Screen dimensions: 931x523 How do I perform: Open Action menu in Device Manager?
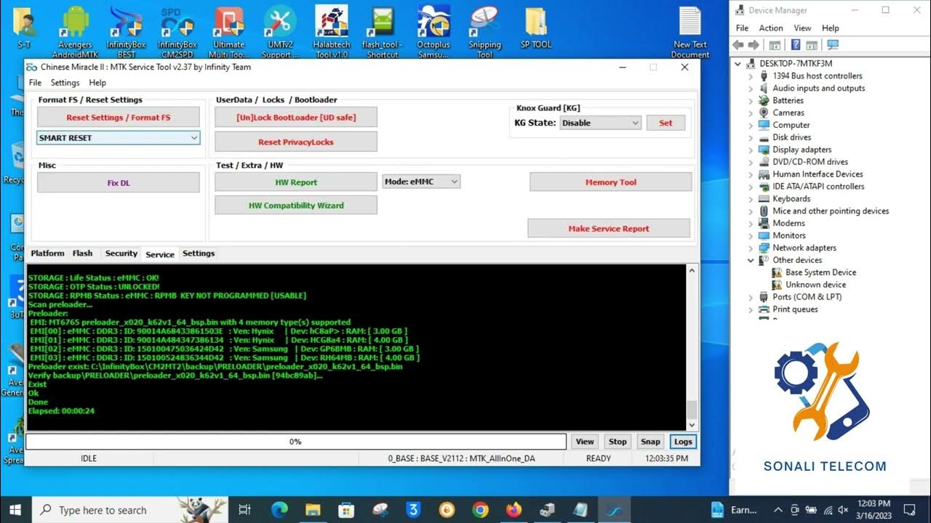pyautogui.click(x=771, y=28)
